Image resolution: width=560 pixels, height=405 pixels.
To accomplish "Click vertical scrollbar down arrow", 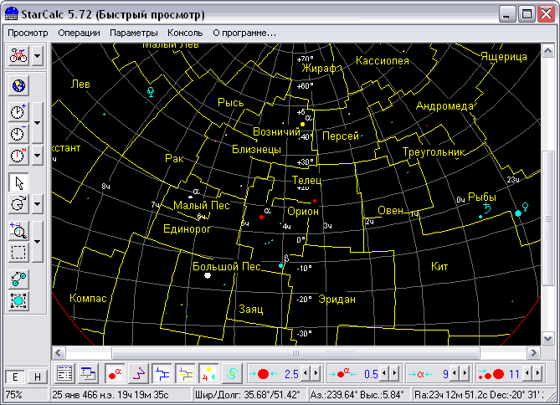I will tap(548, 338).
